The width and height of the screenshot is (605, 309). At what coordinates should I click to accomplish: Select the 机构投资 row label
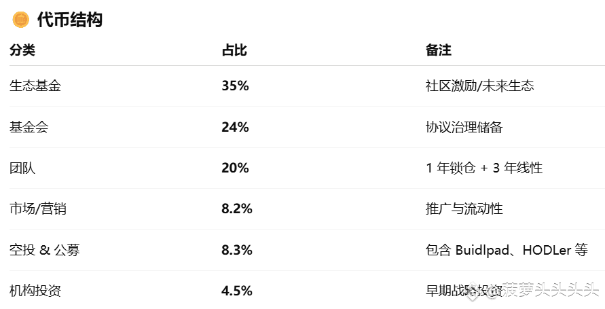35,291
